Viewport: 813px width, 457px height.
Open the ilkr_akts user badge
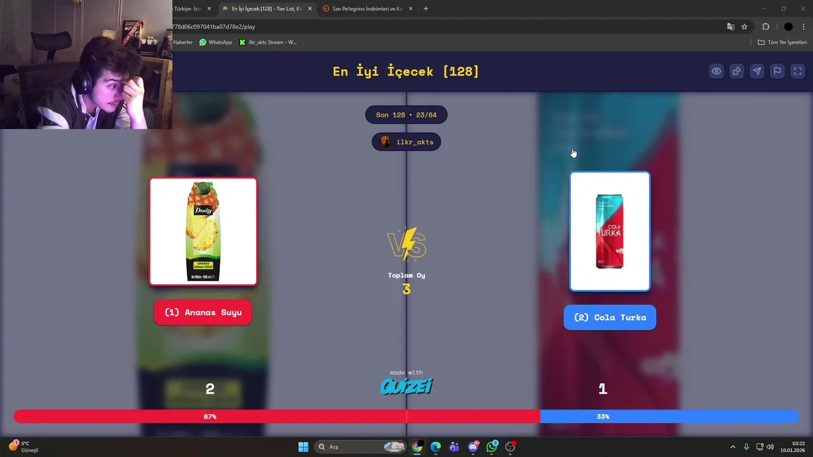406,142
